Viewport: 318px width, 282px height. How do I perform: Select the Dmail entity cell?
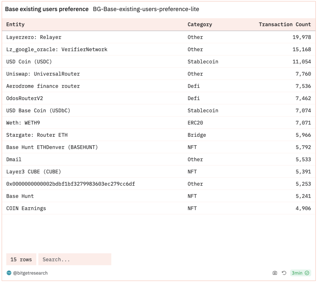coord(14,159)
